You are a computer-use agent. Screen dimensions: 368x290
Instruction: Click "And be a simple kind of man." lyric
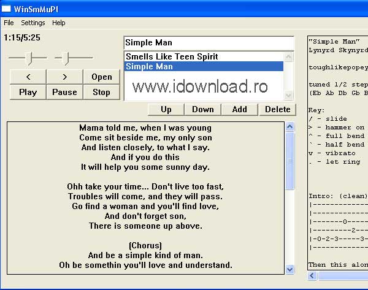tap(145, 255)
